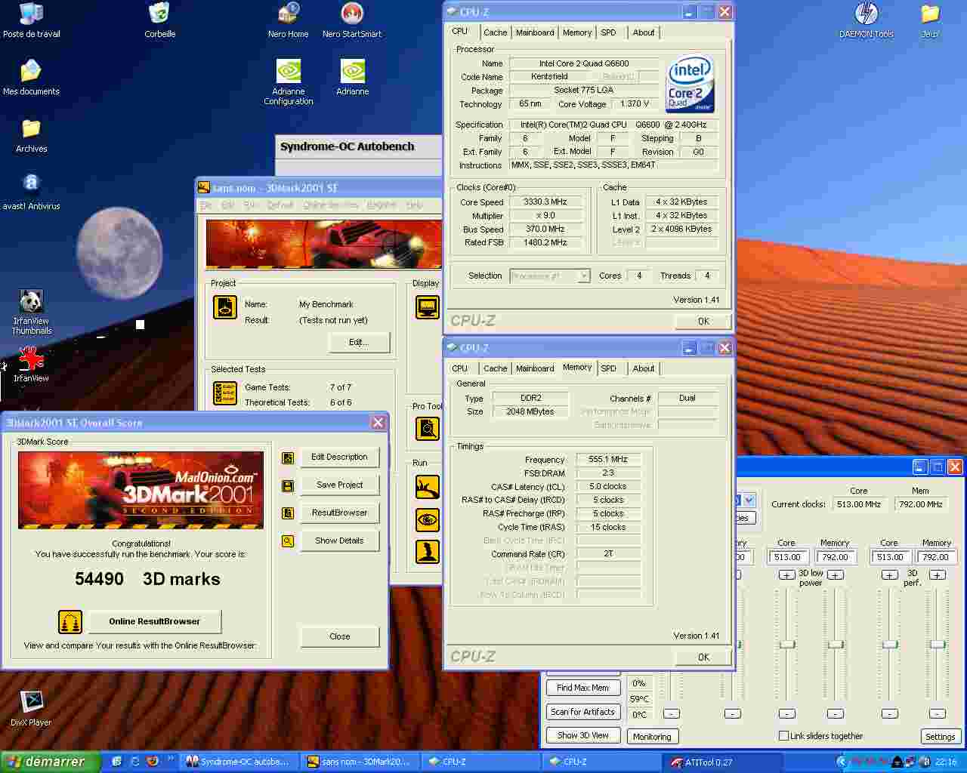
Task: Launch avast! Antivirus from the desktop
Action: point(31,192)
